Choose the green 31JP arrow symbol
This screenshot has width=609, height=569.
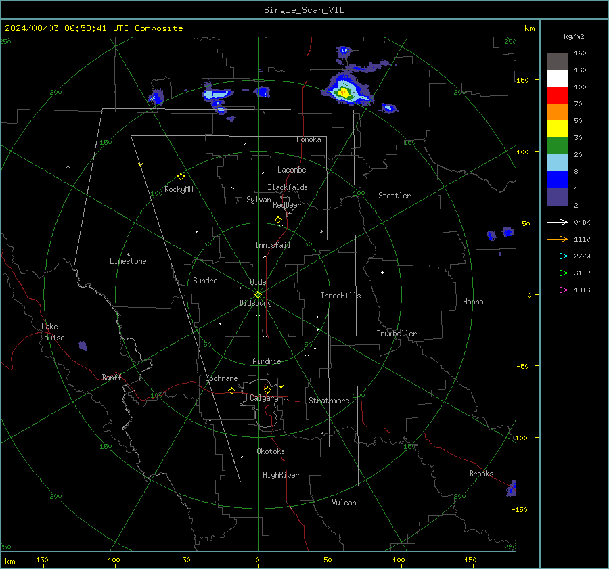(x=558, y=273)
